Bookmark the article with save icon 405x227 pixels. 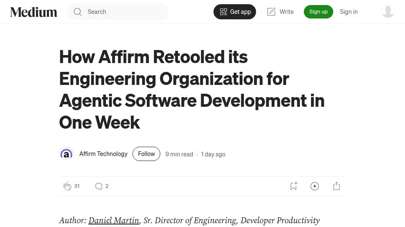point(294,186)
